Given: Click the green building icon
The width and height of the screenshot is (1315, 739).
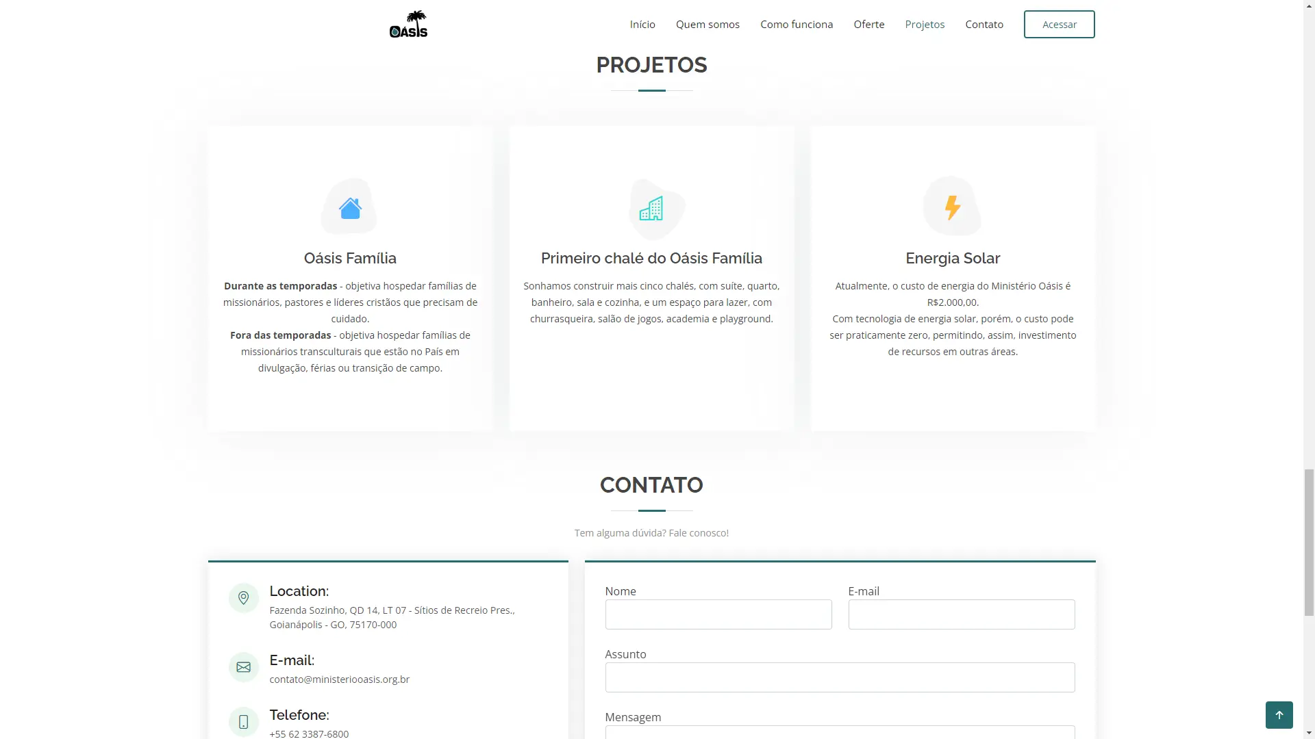Looking at the screenshot, I should point(651,208).
